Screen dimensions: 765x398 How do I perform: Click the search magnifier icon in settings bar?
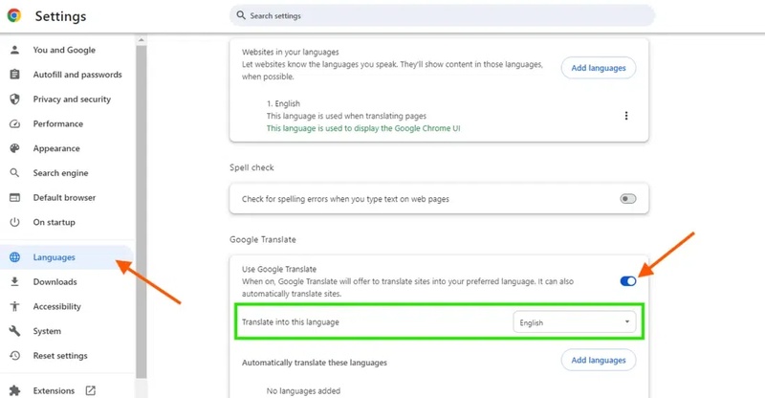(x=241, y=15)
